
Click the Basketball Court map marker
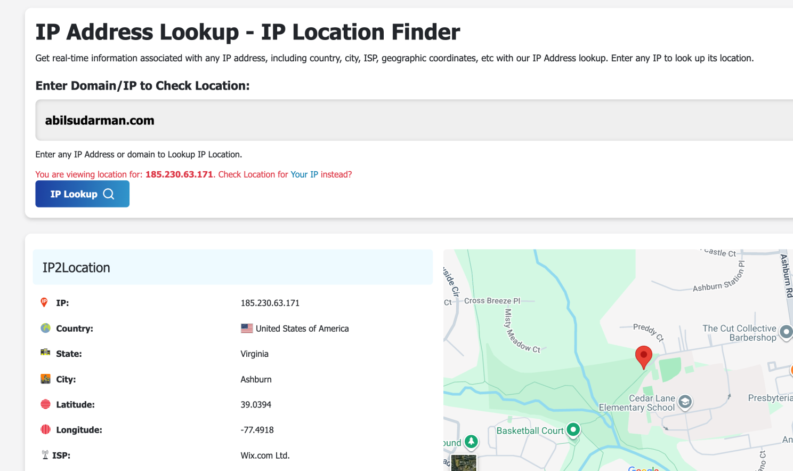573,430
